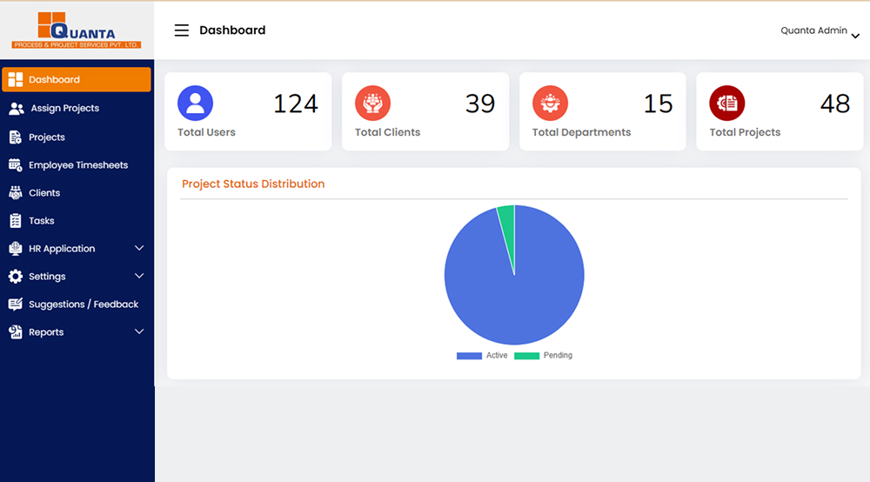Image resolution: width=870 pixels, height=482 pixels.
Task: Toggle Active legend color box
Action: pyautogui.click(x=469, y=356)
